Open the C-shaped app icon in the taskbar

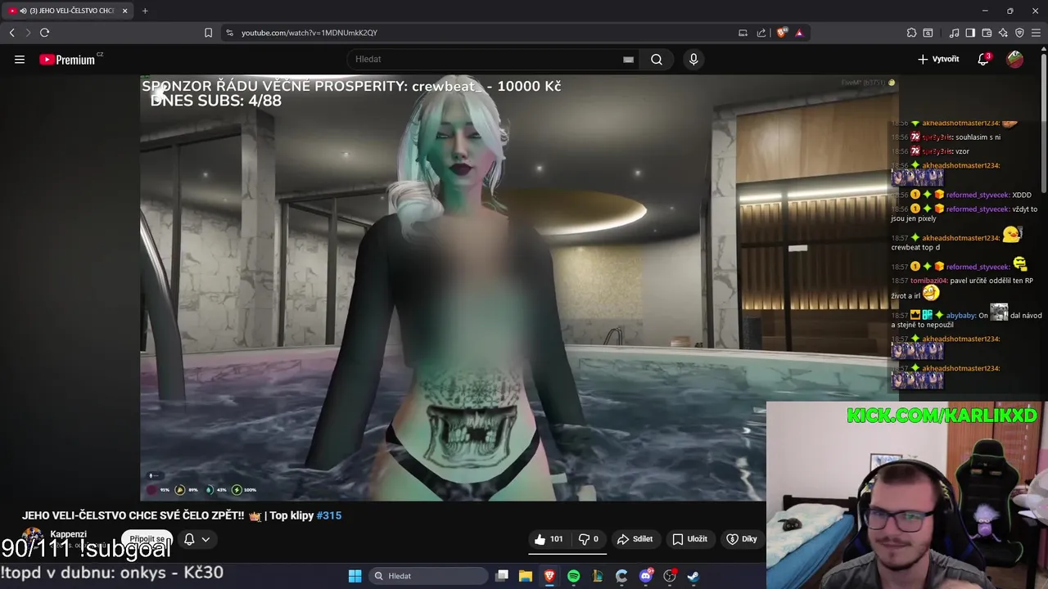coord(621,576)
